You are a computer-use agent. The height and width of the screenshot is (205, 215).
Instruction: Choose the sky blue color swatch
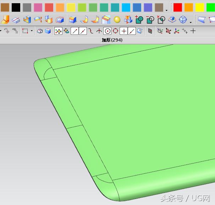click(126, 7)
